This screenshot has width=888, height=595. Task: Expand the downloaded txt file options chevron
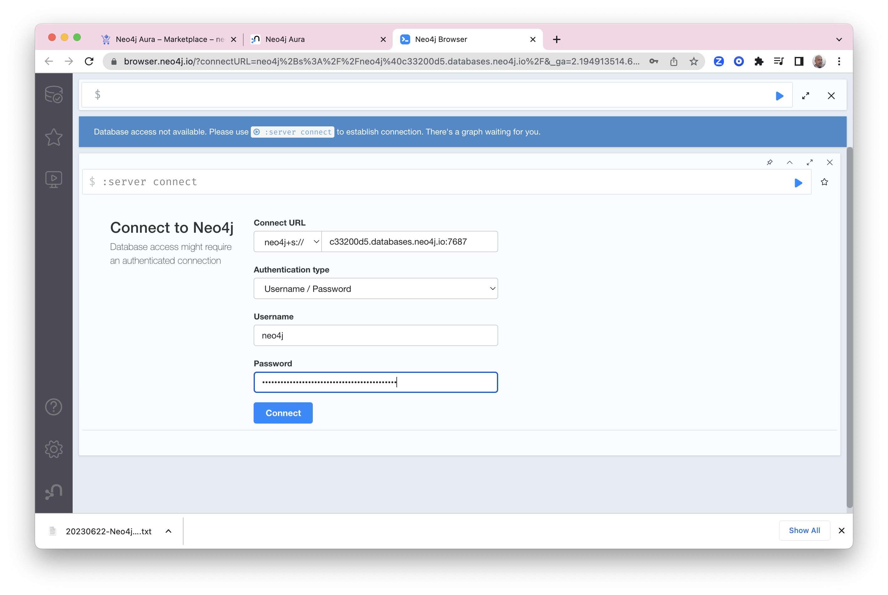click(x=168, y=531)
